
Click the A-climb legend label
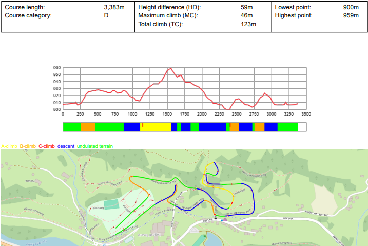point(9,146)
